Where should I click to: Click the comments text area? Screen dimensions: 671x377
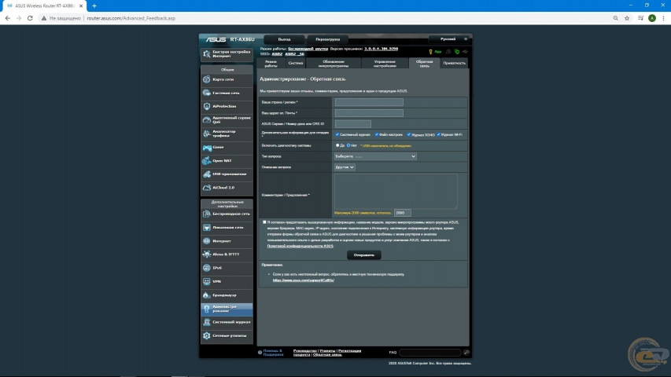[396, 191]
